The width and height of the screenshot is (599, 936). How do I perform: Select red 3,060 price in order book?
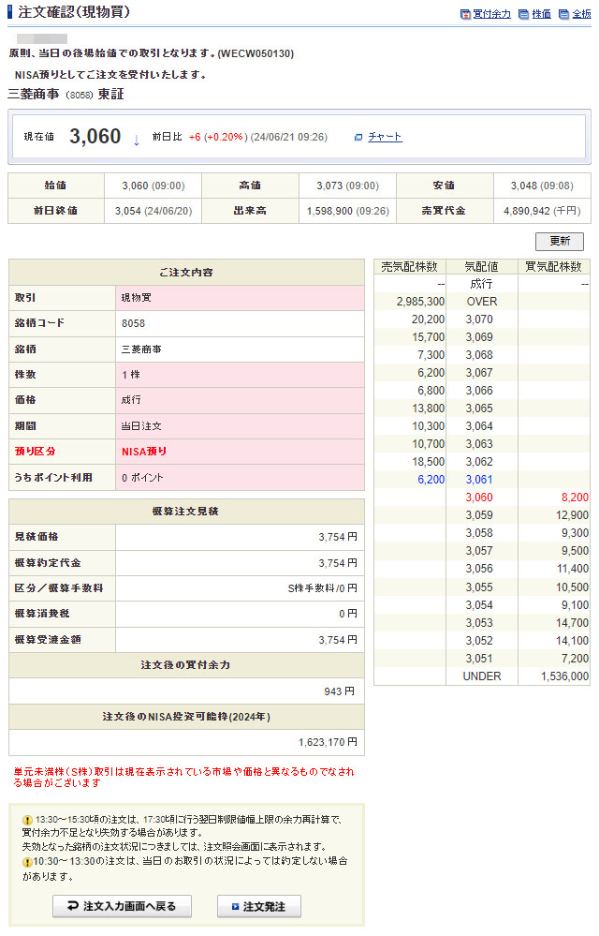pos(481,498)
